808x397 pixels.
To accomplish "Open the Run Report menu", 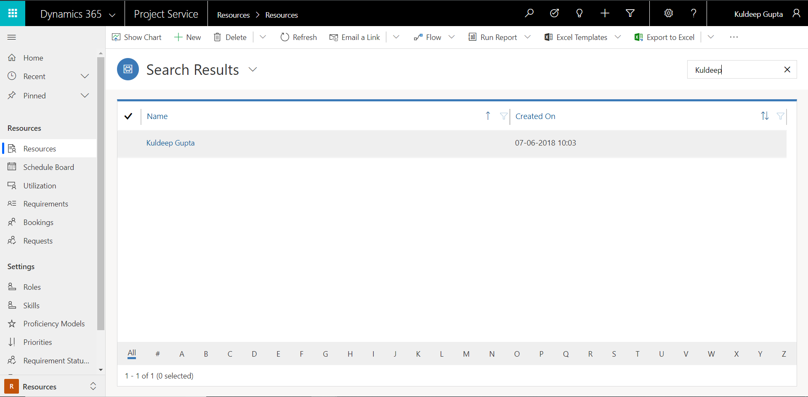I will (x=500, y=37).
